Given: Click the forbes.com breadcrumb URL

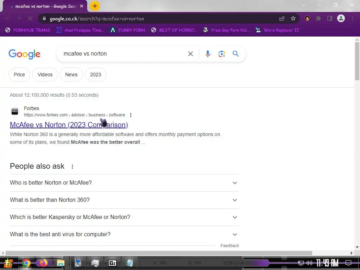Looking at the screenshot, I should click(75, 115).
